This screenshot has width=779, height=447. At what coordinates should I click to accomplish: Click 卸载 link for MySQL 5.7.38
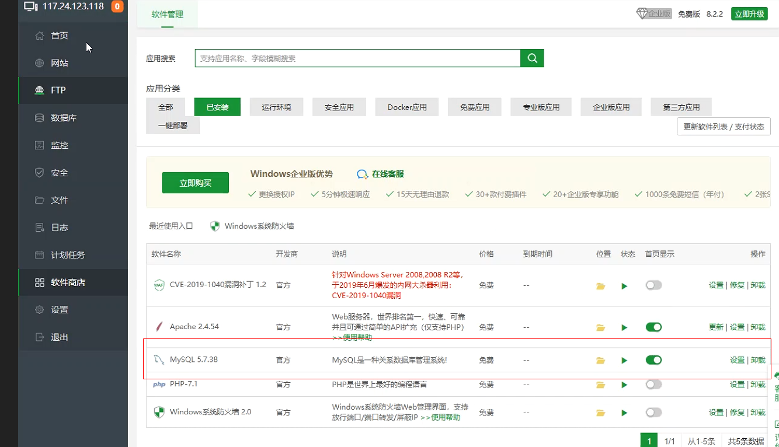pyautogui.click(x=758, y=360)
